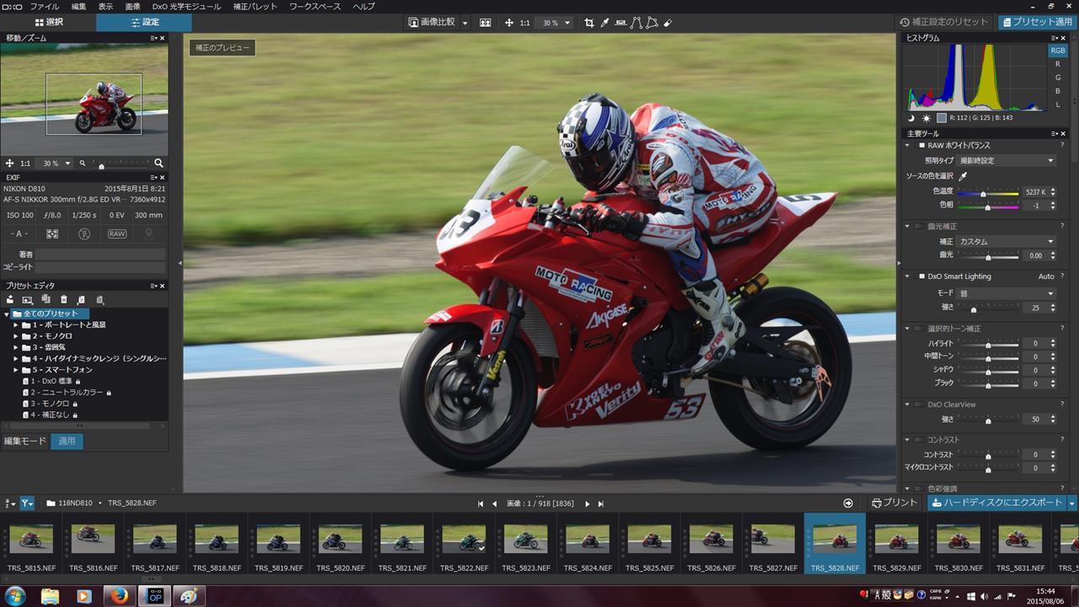Click ハードディスクにエクスポート export button
The width and height of the screenshot is (1079, 607).
pyautogui.click(x=997, y=502)
